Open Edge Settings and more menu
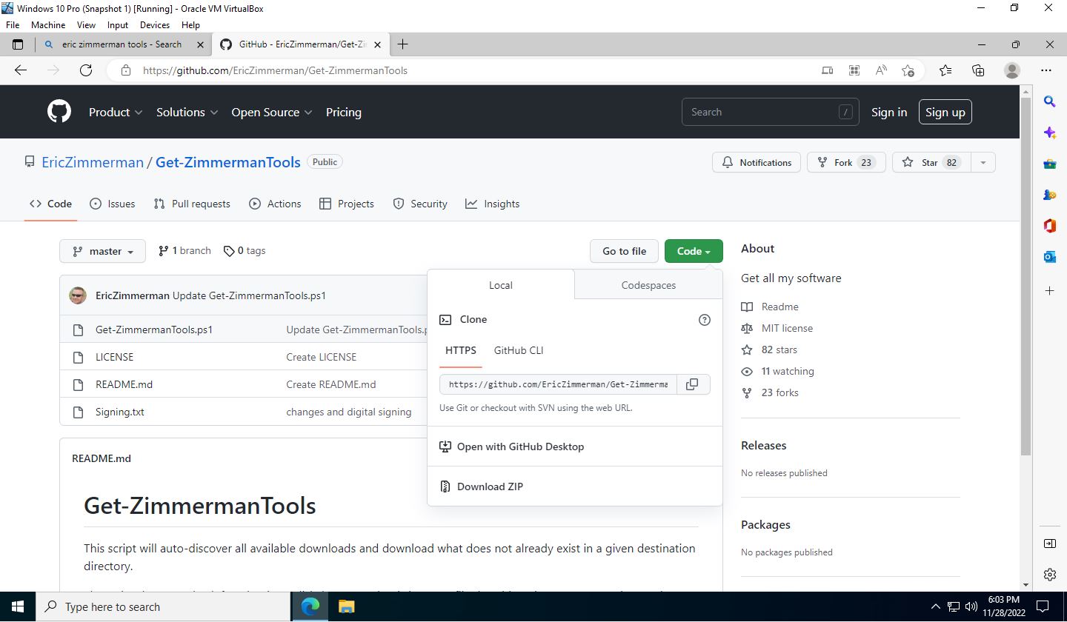1067x622 pixels. click(x=1046, y=70)
